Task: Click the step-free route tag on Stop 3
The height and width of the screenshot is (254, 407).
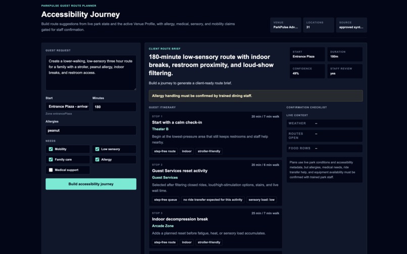Action: [x=165, y=242]
